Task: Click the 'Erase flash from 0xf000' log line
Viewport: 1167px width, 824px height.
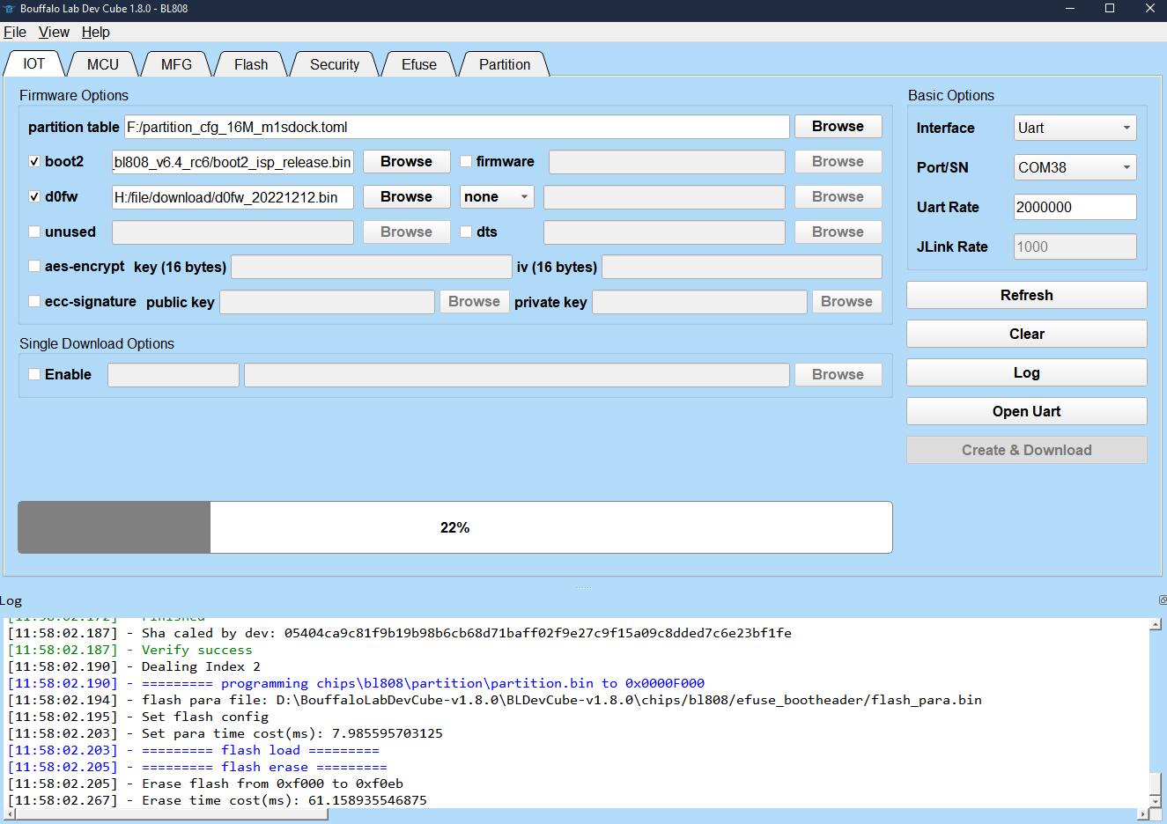Action: pos(205,784)
